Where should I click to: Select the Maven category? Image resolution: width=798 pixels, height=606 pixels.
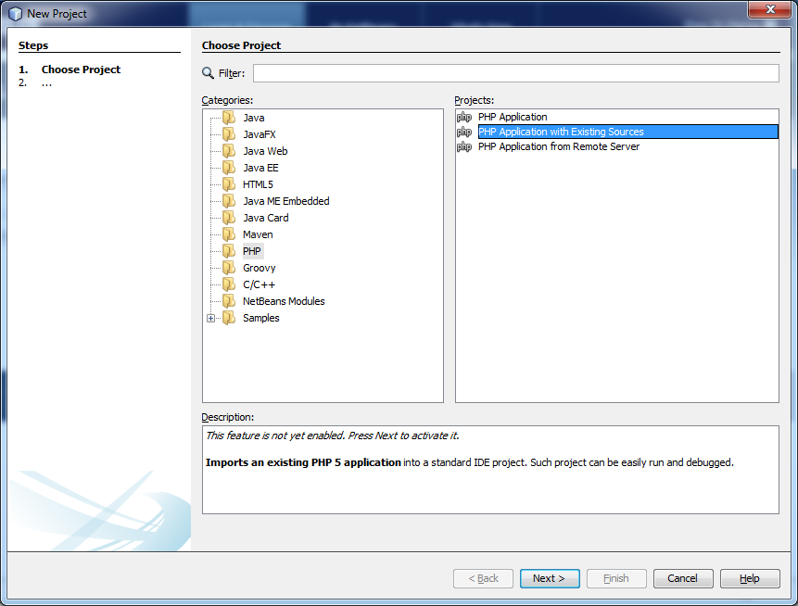(258, 234)
